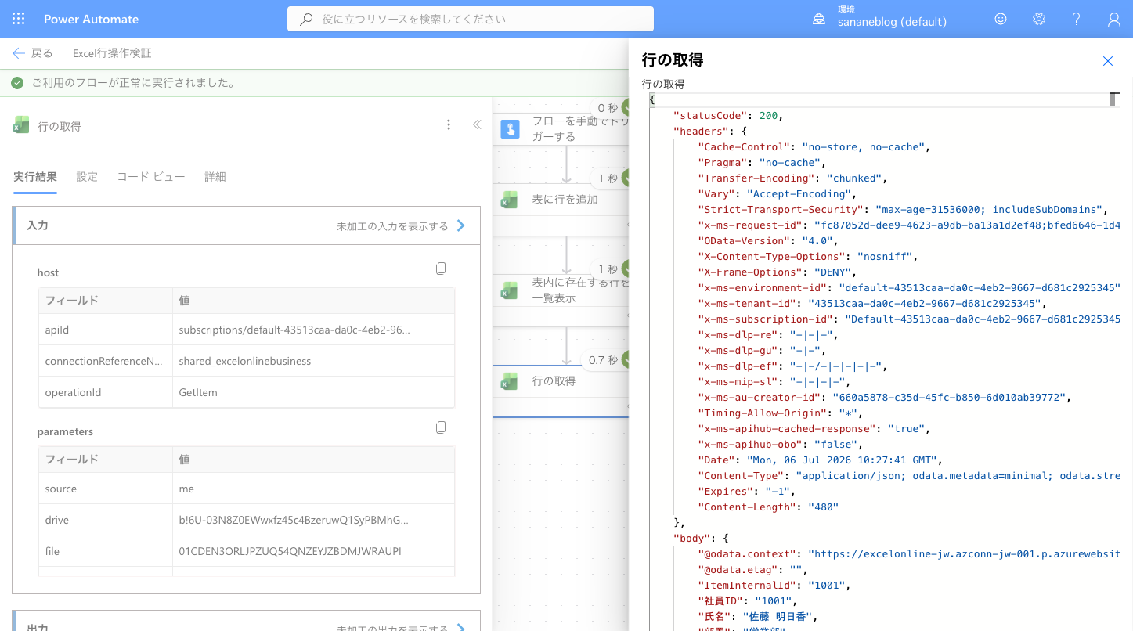Click the "Cache-Control" JSON line
Screen dimensions: 1133x631
pyautogui.click(x=813, y=147)
